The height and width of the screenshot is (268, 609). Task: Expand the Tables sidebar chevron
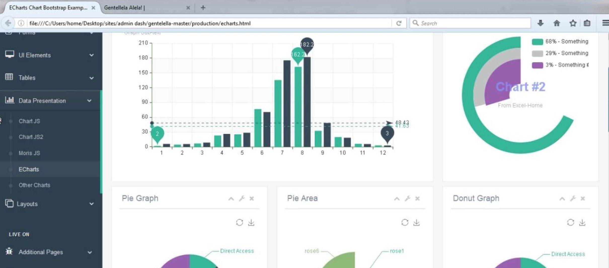click(x=92, y=78)
